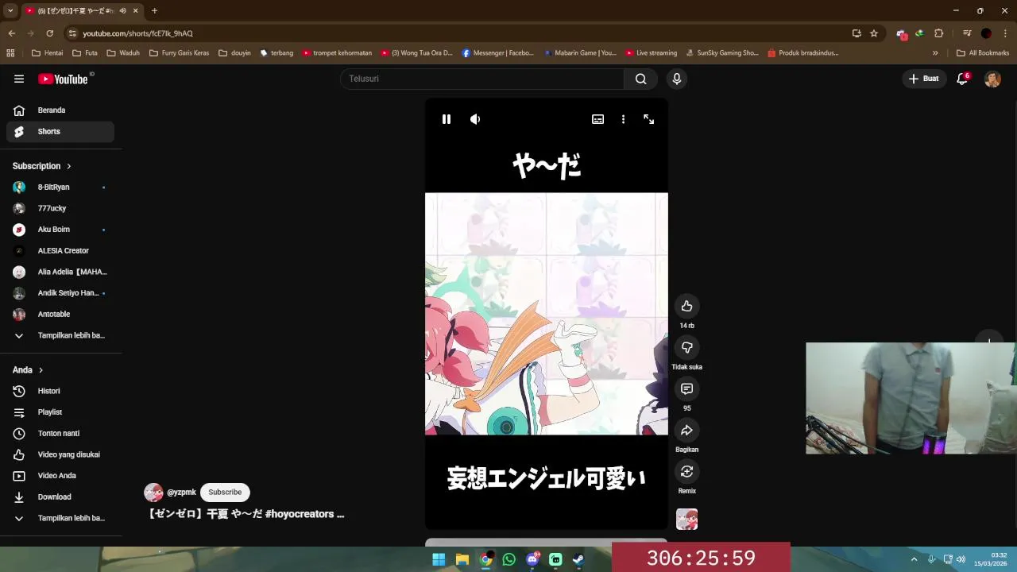Viewport: 1017px width, 572px height.
Task: Open the account avatar menu
Action: point(992,79)
